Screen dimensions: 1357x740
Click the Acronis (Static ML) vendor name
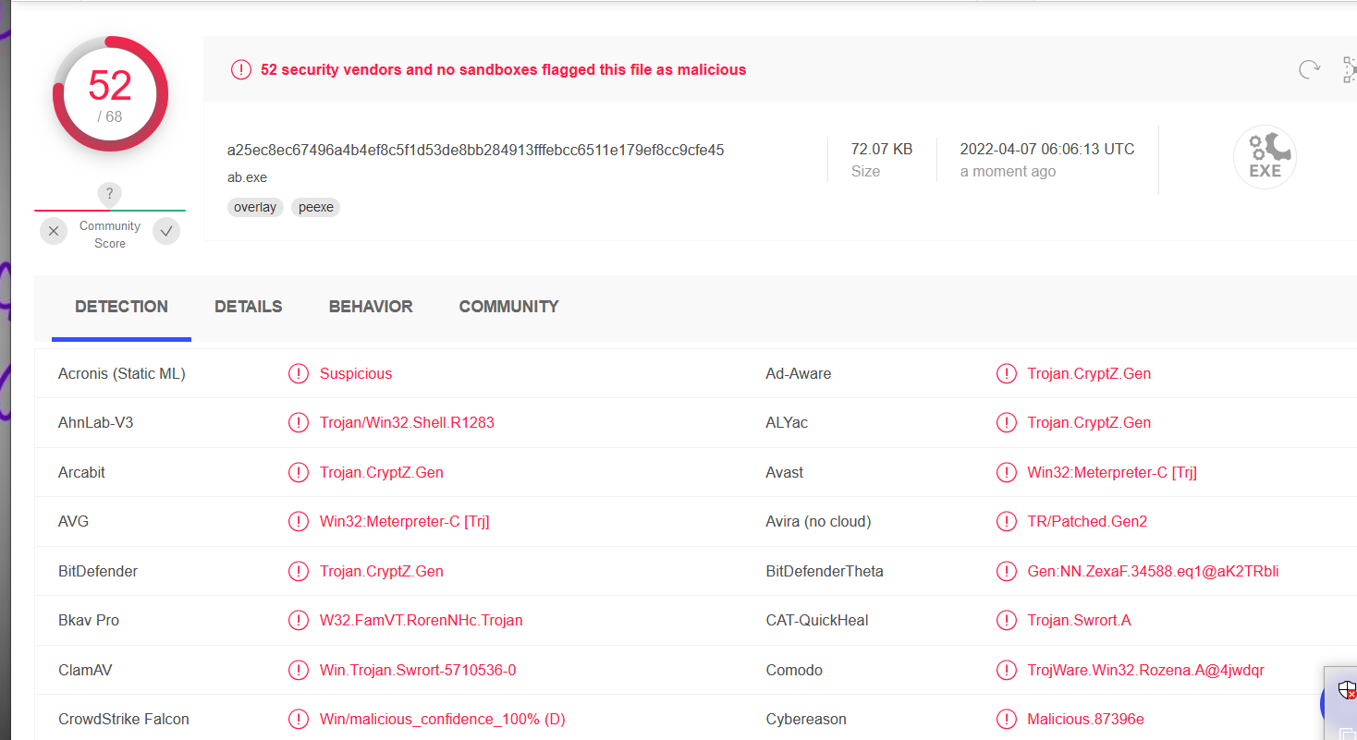[122, 373]
